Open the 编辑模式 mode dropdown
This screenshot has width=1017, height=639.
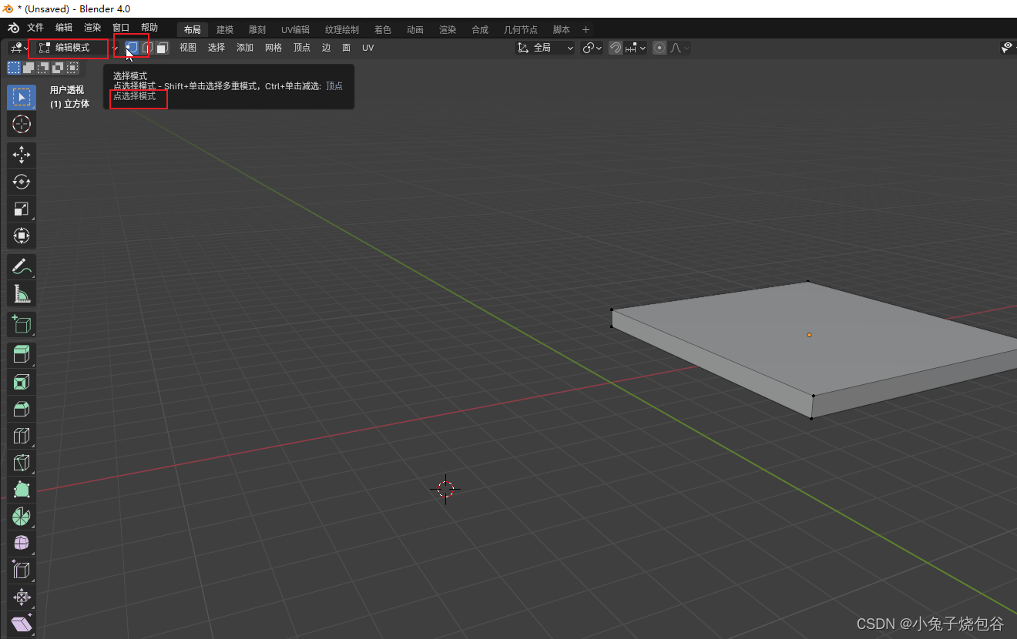point(76,48)
